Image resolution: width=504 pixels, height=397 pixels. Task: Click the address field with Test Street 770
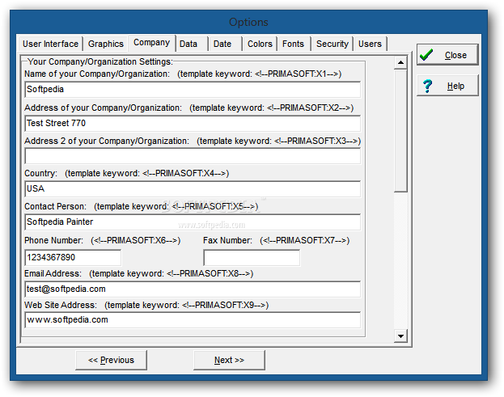(193, 124)
